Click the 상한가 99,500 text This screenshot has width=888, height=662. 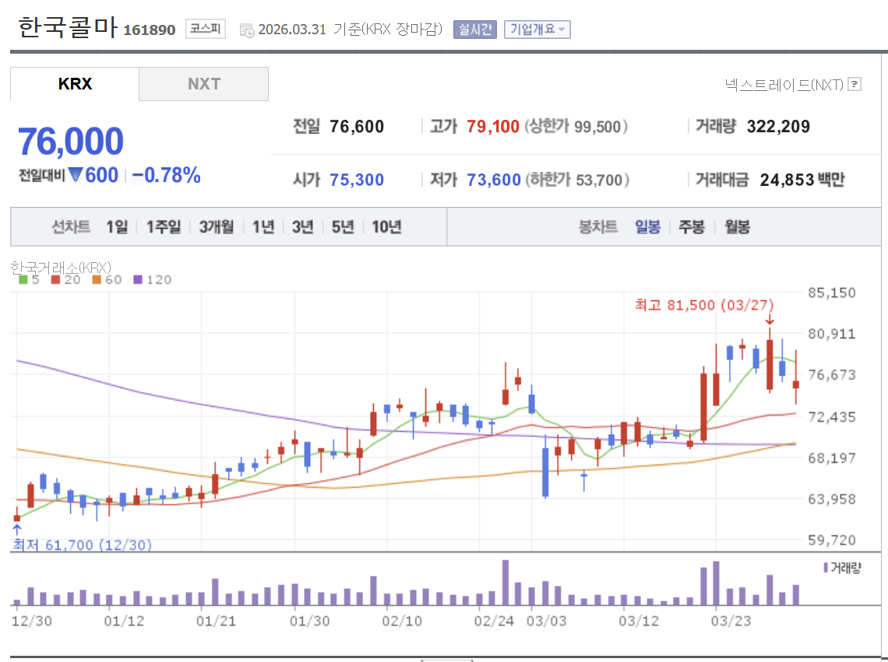pyautogui.click(x=576, y=126)
